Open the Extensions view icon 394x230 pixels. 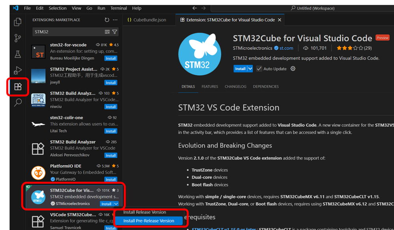click(18, 87)
